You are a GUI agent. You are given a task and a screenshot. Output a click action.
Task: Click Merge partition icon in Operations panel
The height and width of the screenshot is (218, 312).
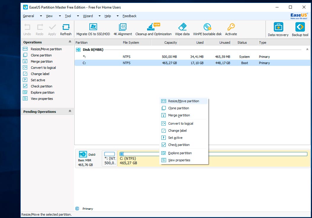click(25, 61)
